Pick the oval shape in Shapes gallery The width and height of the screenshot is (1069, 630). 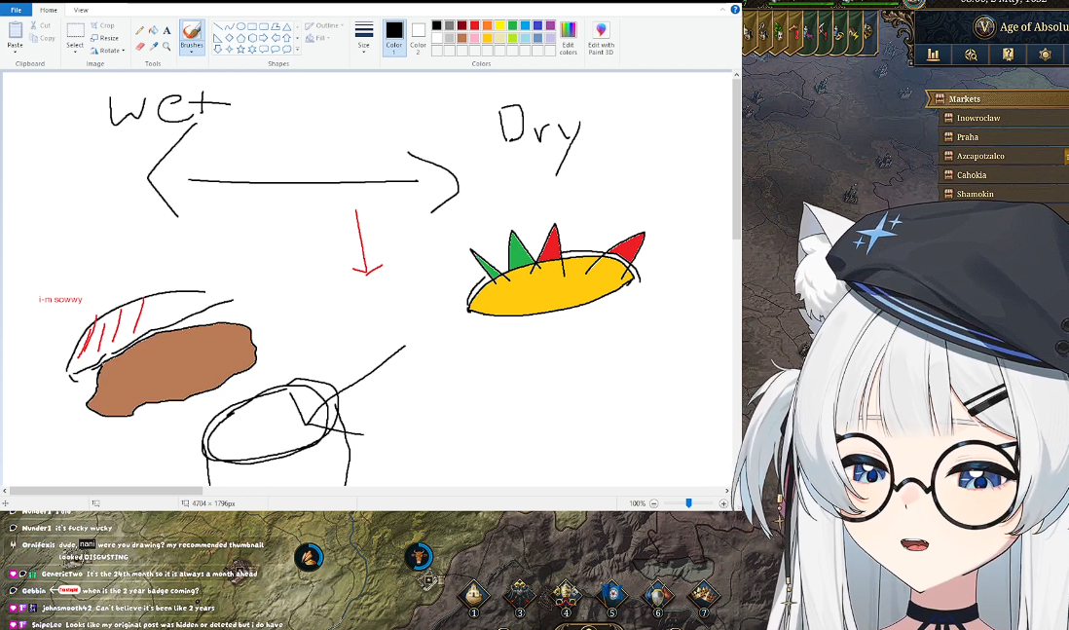click(x=240, y=26)
